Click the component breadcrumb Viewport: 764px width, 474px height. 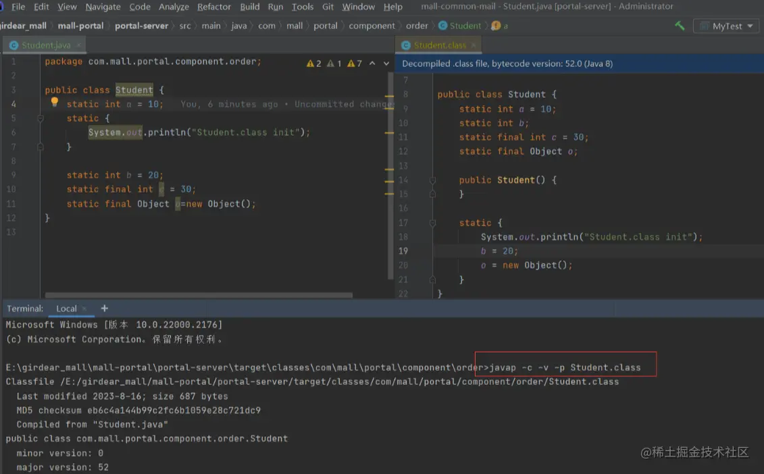(x=372, y=26)
